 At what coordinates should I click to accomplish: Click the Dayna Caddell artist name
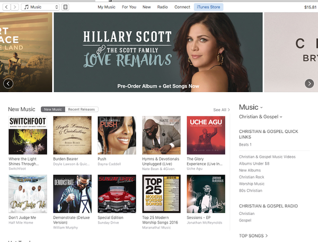click(x=109, y=164)
